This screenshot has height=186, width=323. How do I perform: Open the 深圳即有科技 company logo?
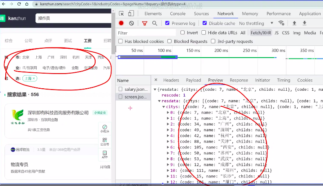18,117
